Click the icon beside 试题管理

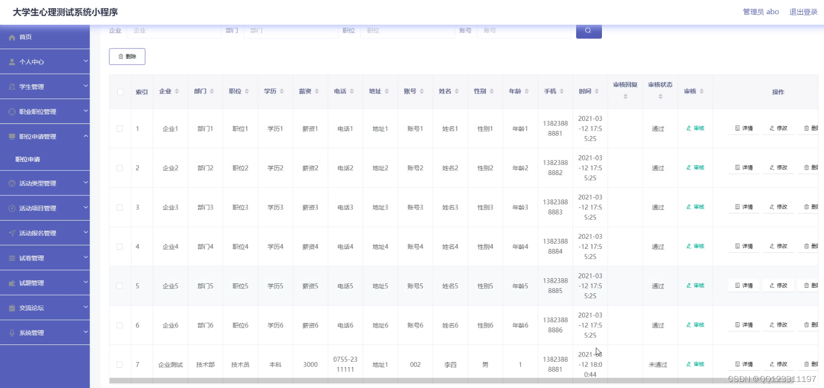point(12,283)
